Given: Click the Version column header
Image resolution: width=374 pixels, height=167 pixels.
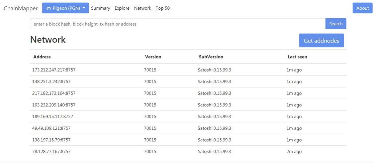Looking at the screenshot, I should 153,57.
